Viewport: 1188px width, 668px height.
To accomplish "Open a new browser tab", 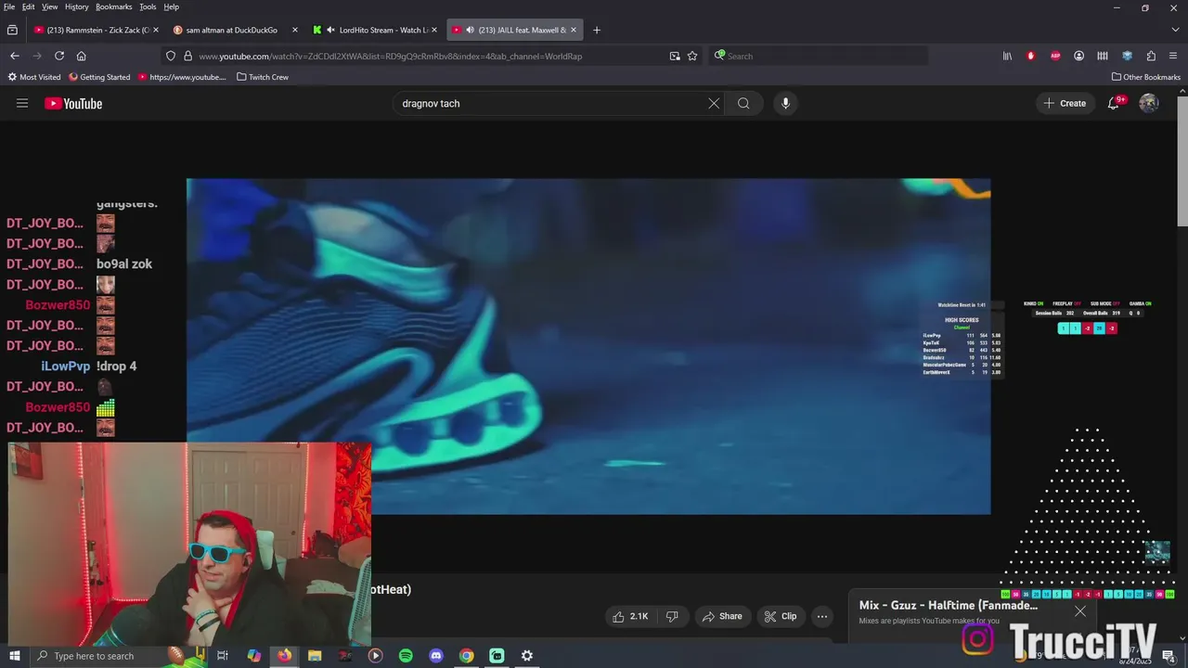I will pyautogui.click(x=597, y=30).
